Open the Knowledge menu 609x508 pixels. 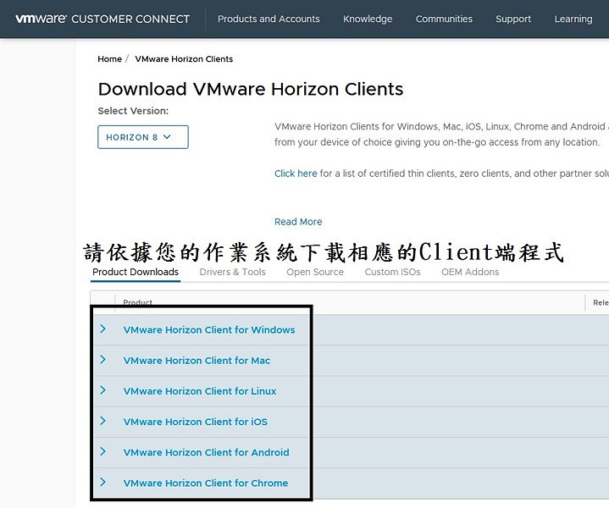point(368,19)
